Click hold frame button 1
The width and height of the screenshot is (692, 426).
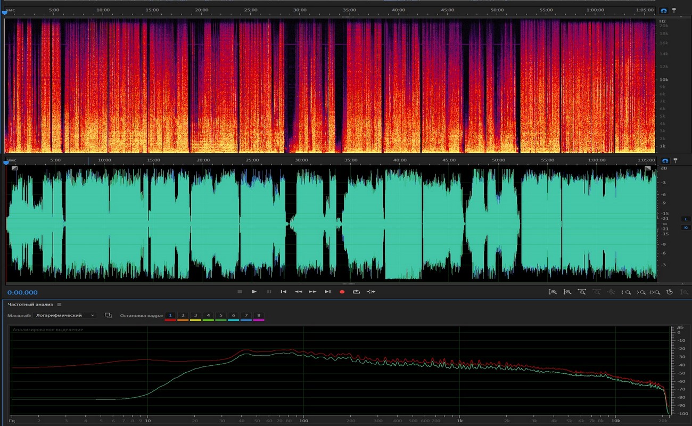170,315
